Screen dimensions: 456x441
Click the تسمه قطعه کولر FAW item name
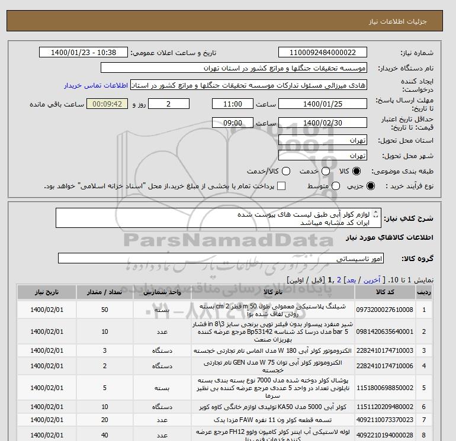coord(273,420)
